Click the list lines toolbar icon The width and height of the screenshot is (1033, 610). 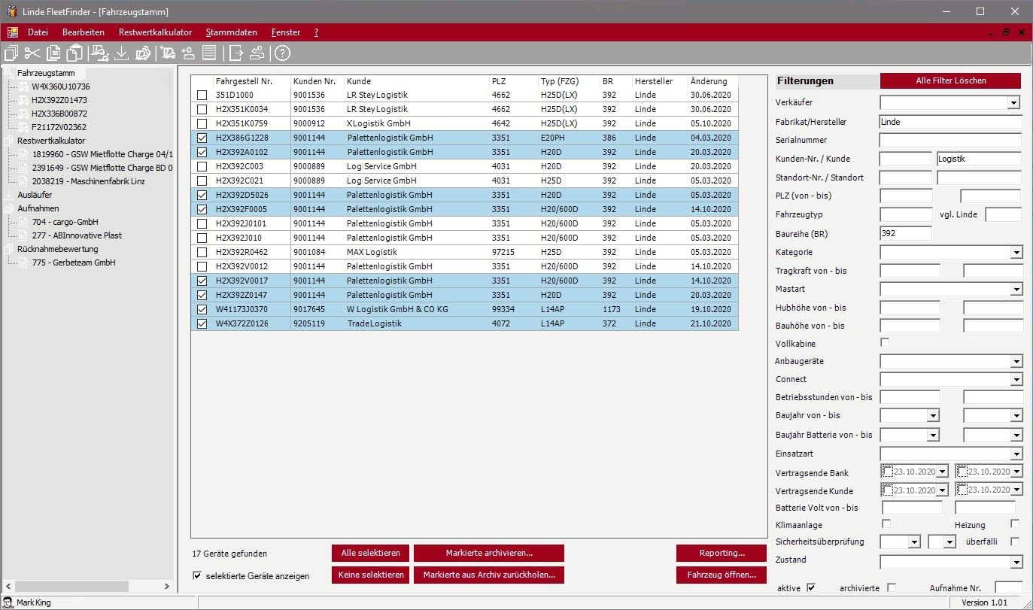click(209, 53)
